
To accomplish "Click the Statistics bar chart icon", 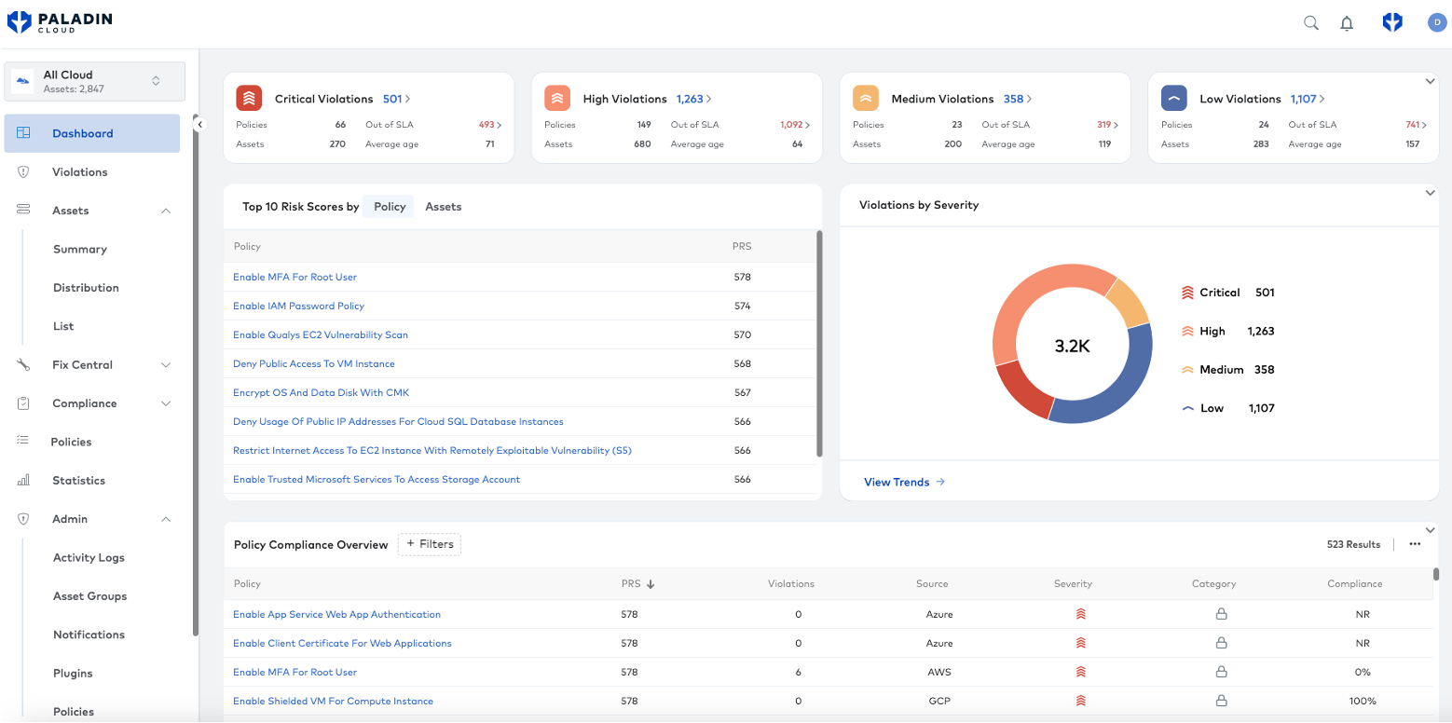I will pos(24,480).
